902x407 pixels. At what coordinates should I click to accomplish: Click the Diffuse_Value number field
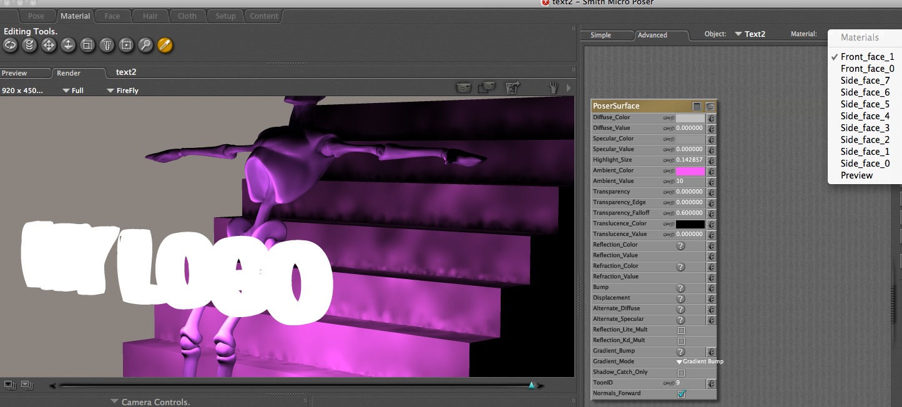[x=690, y=129]
